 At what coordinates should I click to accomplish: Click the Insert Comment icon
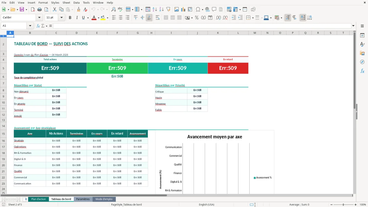(x=214, y=10)
